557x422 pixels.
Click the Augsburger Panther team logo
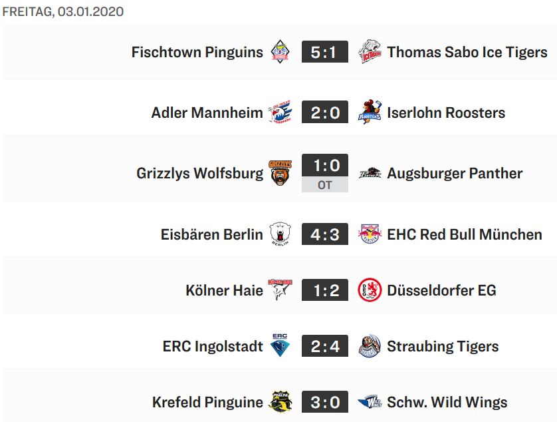click(370, 173)
